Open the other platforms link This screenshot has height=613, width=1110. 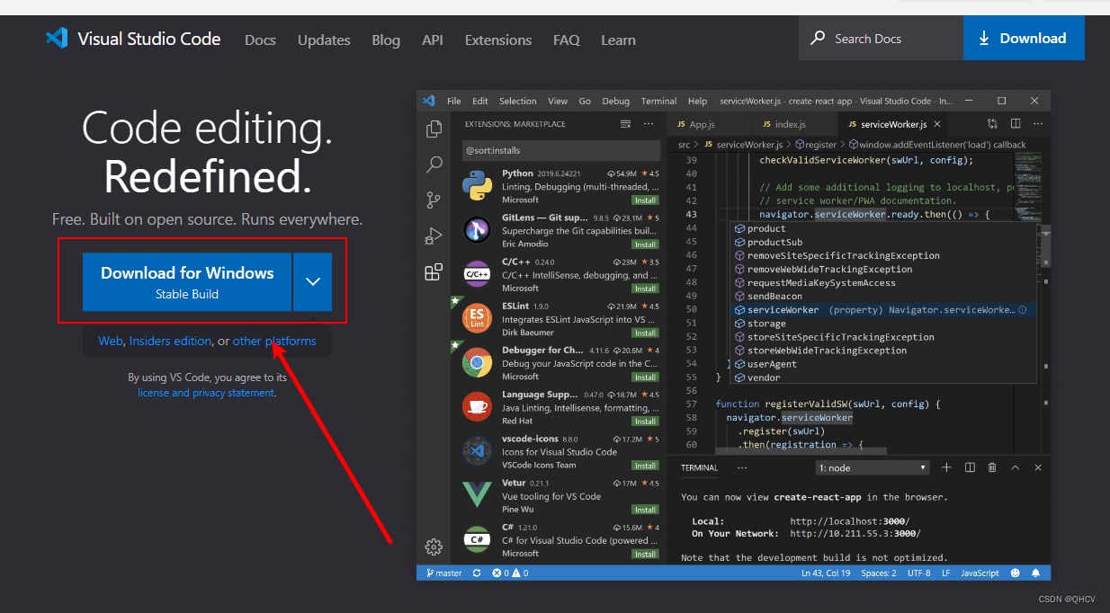[x=274, y=341]
